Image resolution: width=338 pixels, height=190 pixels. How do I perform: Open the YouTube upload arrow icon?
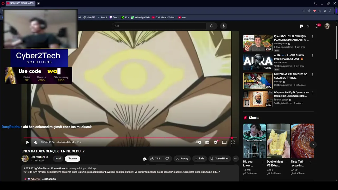click(x=308, y=26)
